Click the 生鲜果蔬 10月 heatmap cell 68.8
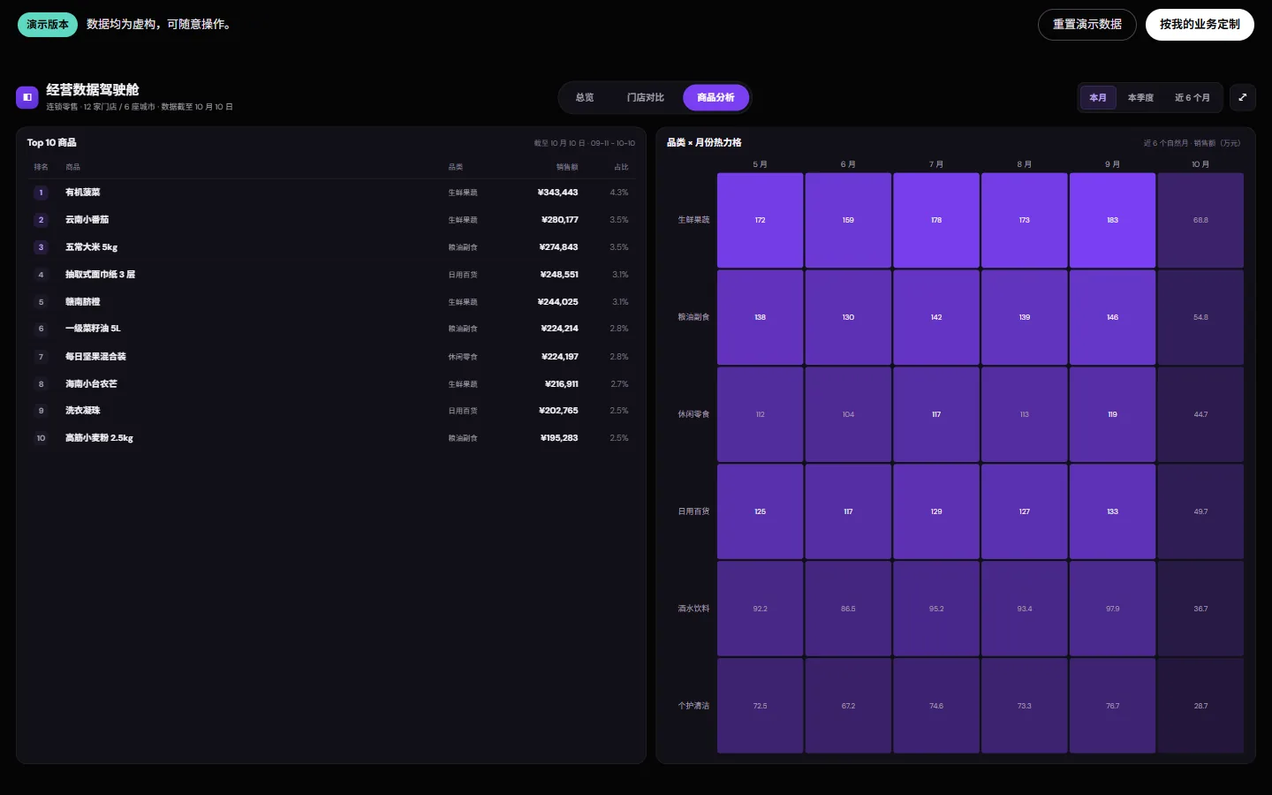This screenshot has width=1272, height=795. click(x=1200, y=220)
